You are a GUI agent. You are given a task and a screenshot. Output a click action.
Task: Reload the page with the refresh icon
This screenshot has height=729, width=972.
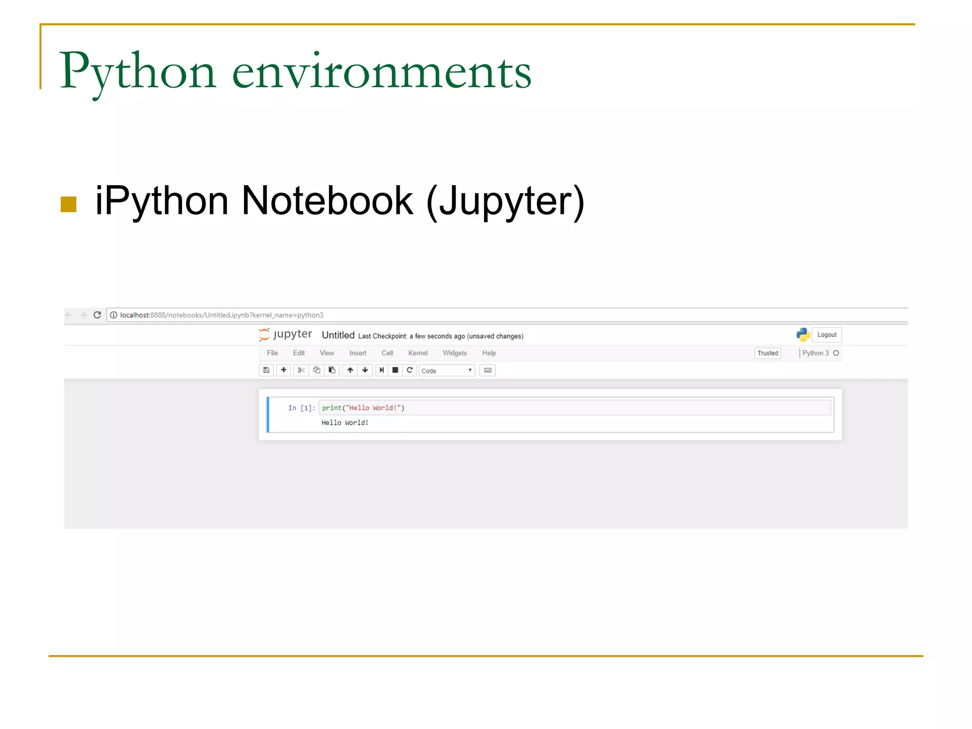[x=97, y=315]
